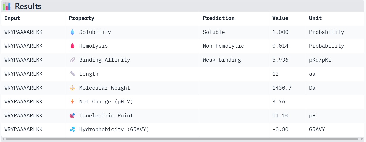The image size is (366, 142).
Task: Click the Molecular Weight balance scale icon
Action: (72, 88)
